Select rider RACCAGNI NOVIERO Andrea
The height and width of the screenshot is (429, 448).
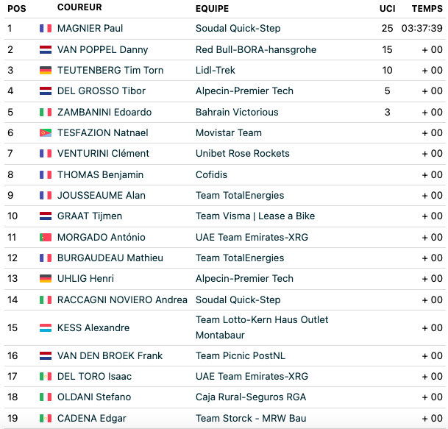click(x=122, y=299)
